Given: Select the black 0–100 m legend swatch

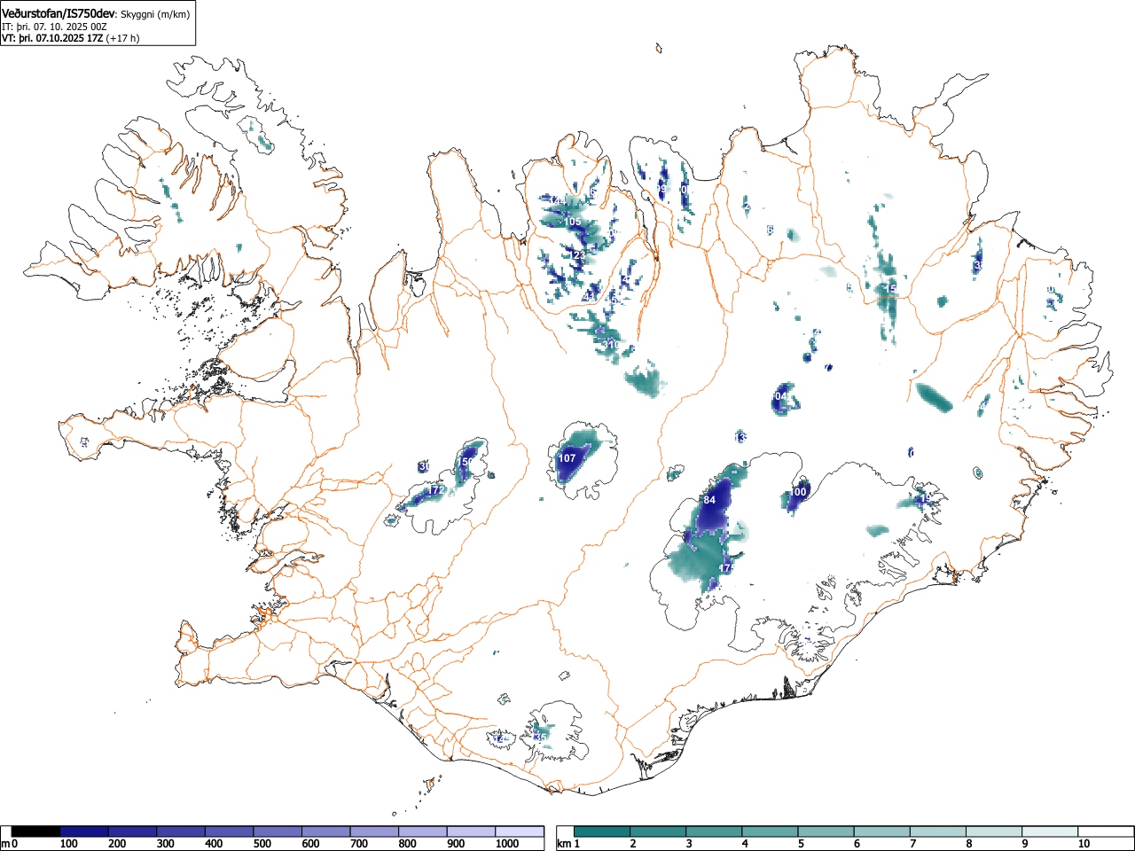Looking at the screenshot, I should click(x=36, y=831).
